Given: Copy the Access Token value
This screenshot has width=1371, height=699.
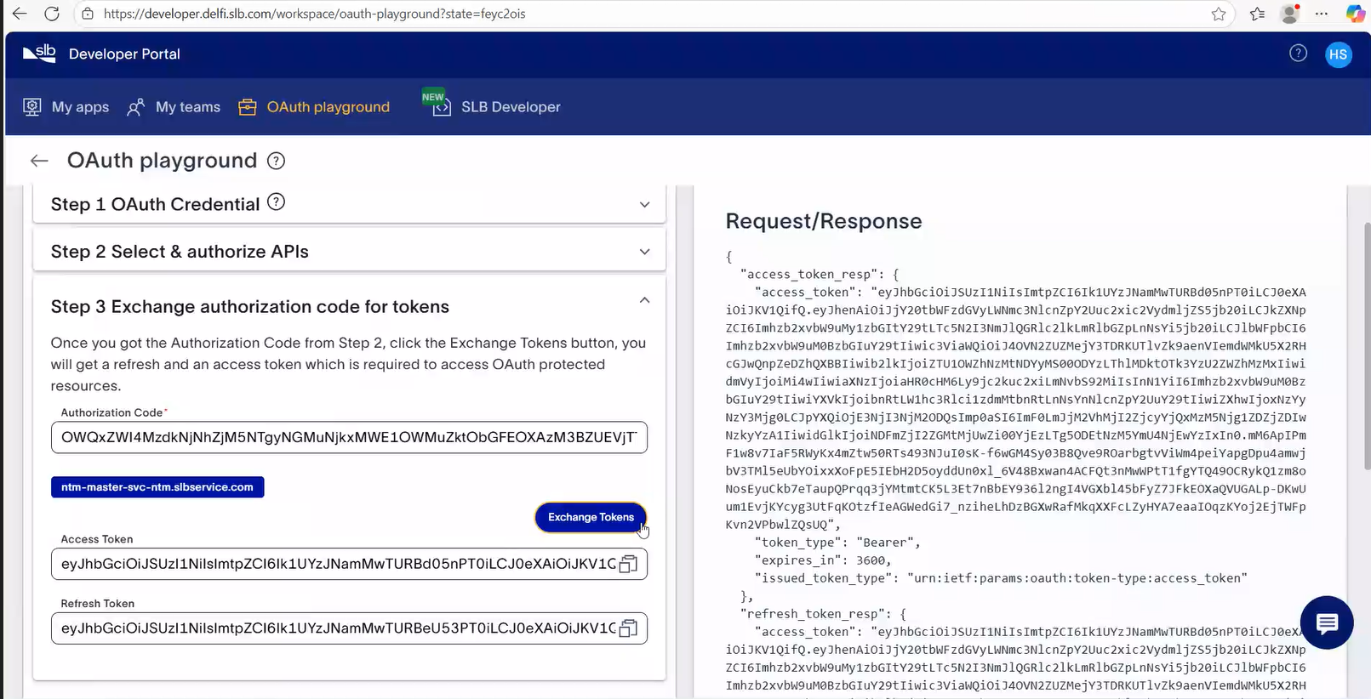Looking at the screenshot, I should pos(628,564).
